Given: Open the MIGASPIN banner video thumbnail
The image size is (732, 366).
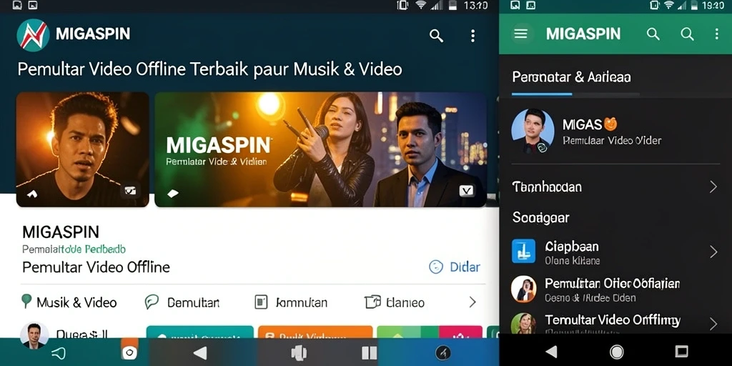Looking at the screenshot, I should tap(320, 149).
